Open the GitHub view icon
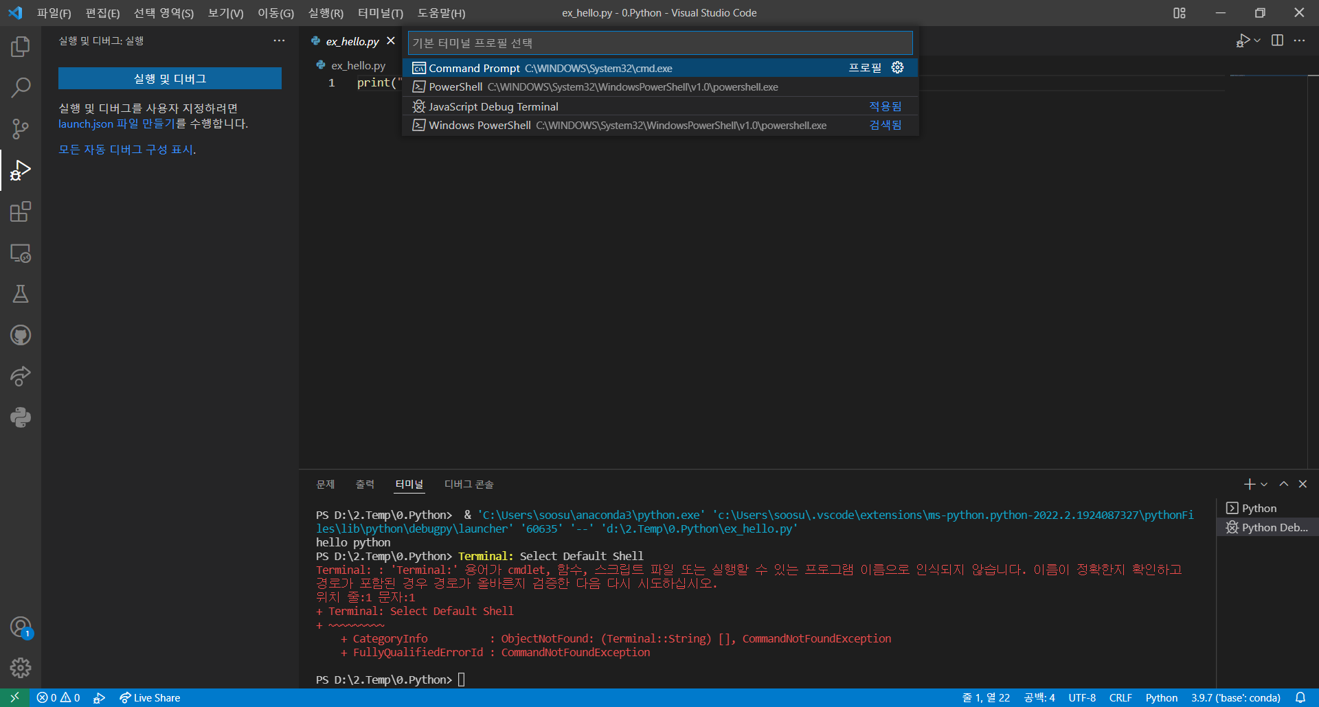 pos(21,335)
